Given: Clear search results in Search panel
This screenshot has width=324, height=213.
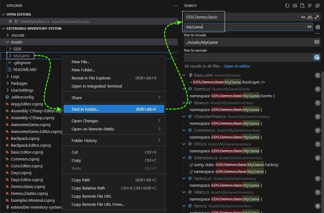Looking at the screenshot, I should pyautogui.click(x=295, y=6).
